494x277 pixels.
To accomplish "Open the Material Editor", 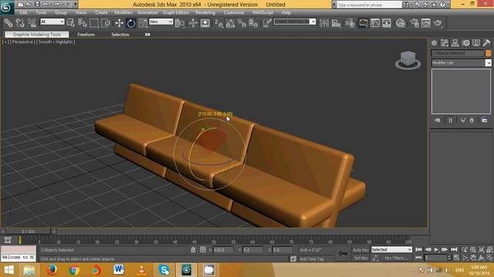I will point(401,23).
